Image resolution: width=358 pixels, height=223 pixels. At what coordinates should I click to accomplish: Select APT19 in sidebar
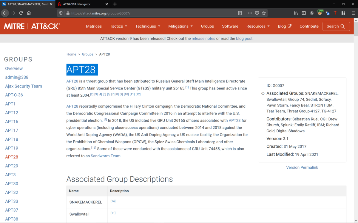(12, 148)
